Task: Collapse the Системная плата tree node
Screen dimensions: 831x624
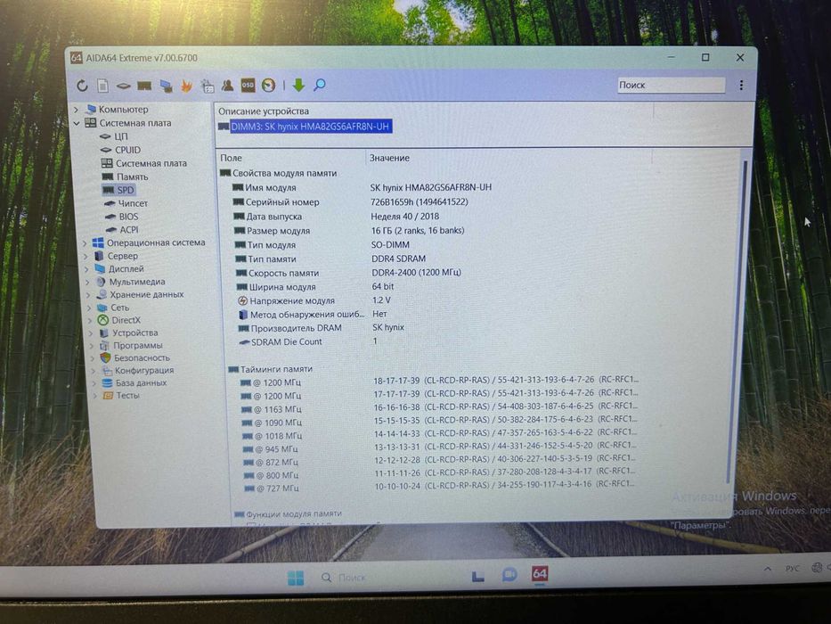Action: click(77, 123)
